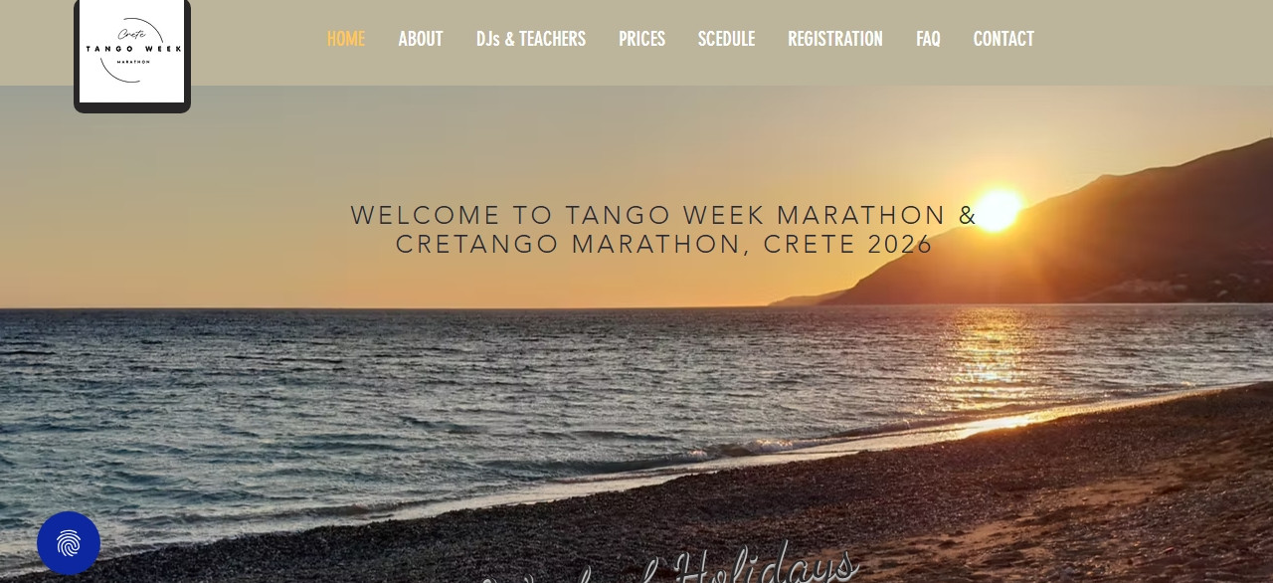Image resolution: width=1273 pixels, height=583 pixels.
Task: Click the Crete Tango Week Marathon logo
Action: tap(132, 54)
